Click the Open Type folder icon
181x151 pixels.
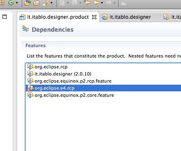(27, 3)
